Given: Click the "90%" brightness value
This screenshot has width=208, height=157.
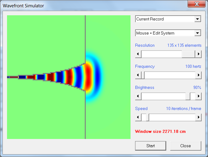Looking at the screenshot, I should click(x=197, y=87).
